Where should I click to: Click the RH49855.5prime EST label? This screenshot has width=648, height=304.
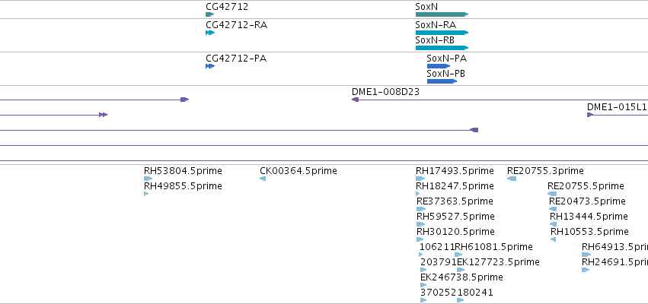[183, 186]
